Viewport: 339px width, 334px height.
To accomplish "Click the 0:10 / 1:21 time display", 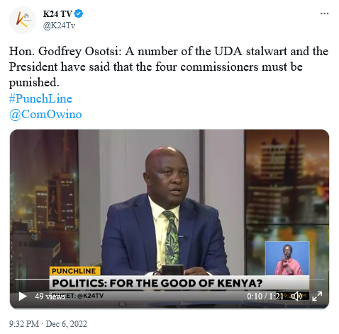I will pyautogui.click(x=265, y=296).
